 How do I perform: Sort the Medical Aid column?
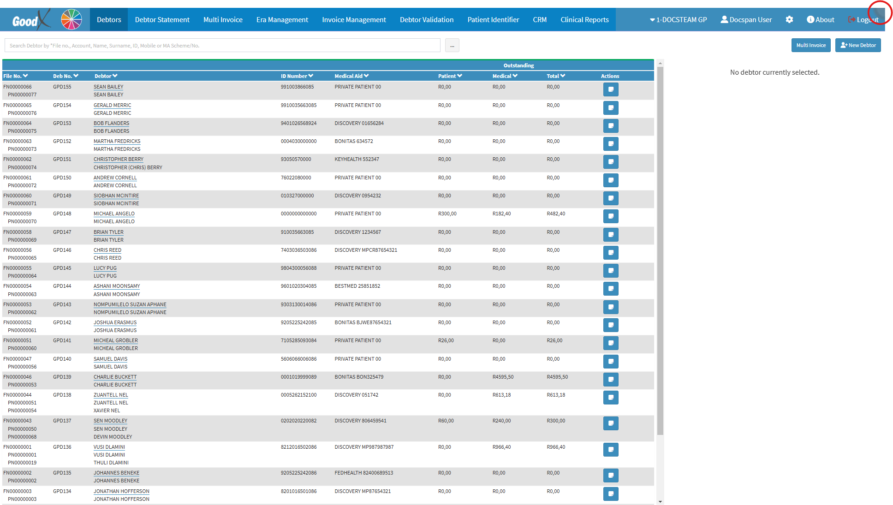click(366, 76)
